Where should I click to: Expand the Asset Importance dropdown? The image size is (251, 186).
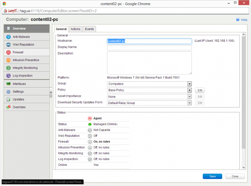pyautogui.click(x=189, y=96)
